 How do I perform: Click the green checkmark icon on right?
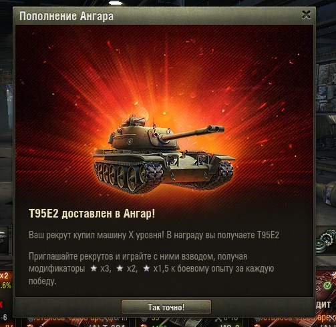pos(327,286)
